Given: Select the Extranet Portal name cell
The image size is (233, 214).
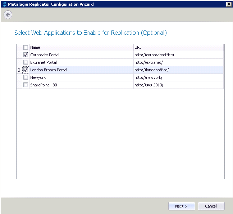Looking at the screenshot, I should coord(81,62).
